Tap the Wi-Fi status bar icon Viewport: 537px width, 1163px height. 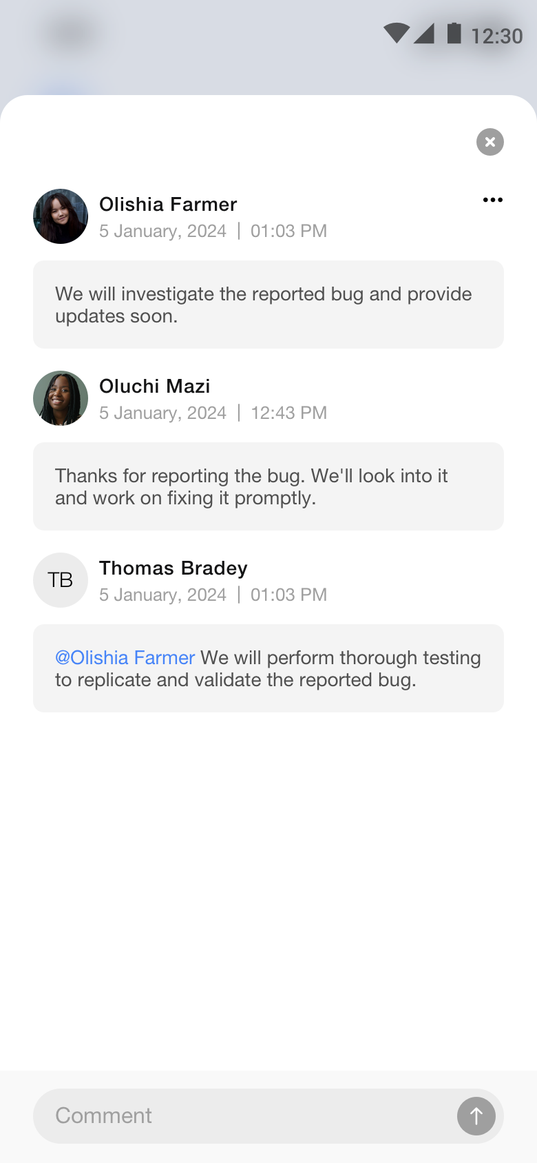(397, 33)
